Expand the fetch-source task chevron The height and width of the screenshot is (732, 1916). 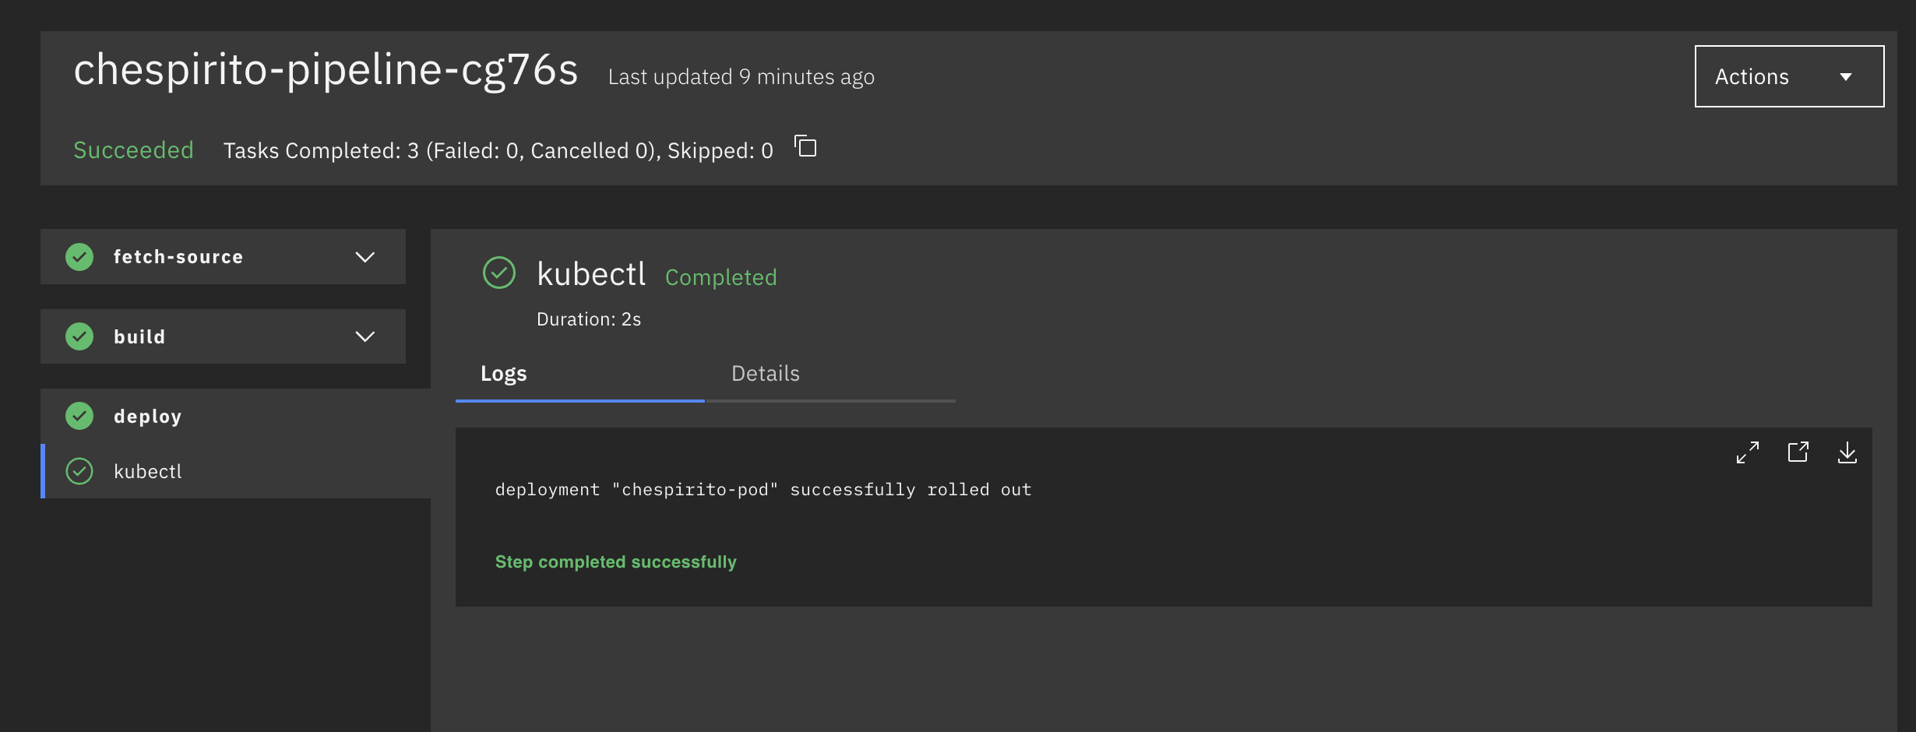coord(365,257)
